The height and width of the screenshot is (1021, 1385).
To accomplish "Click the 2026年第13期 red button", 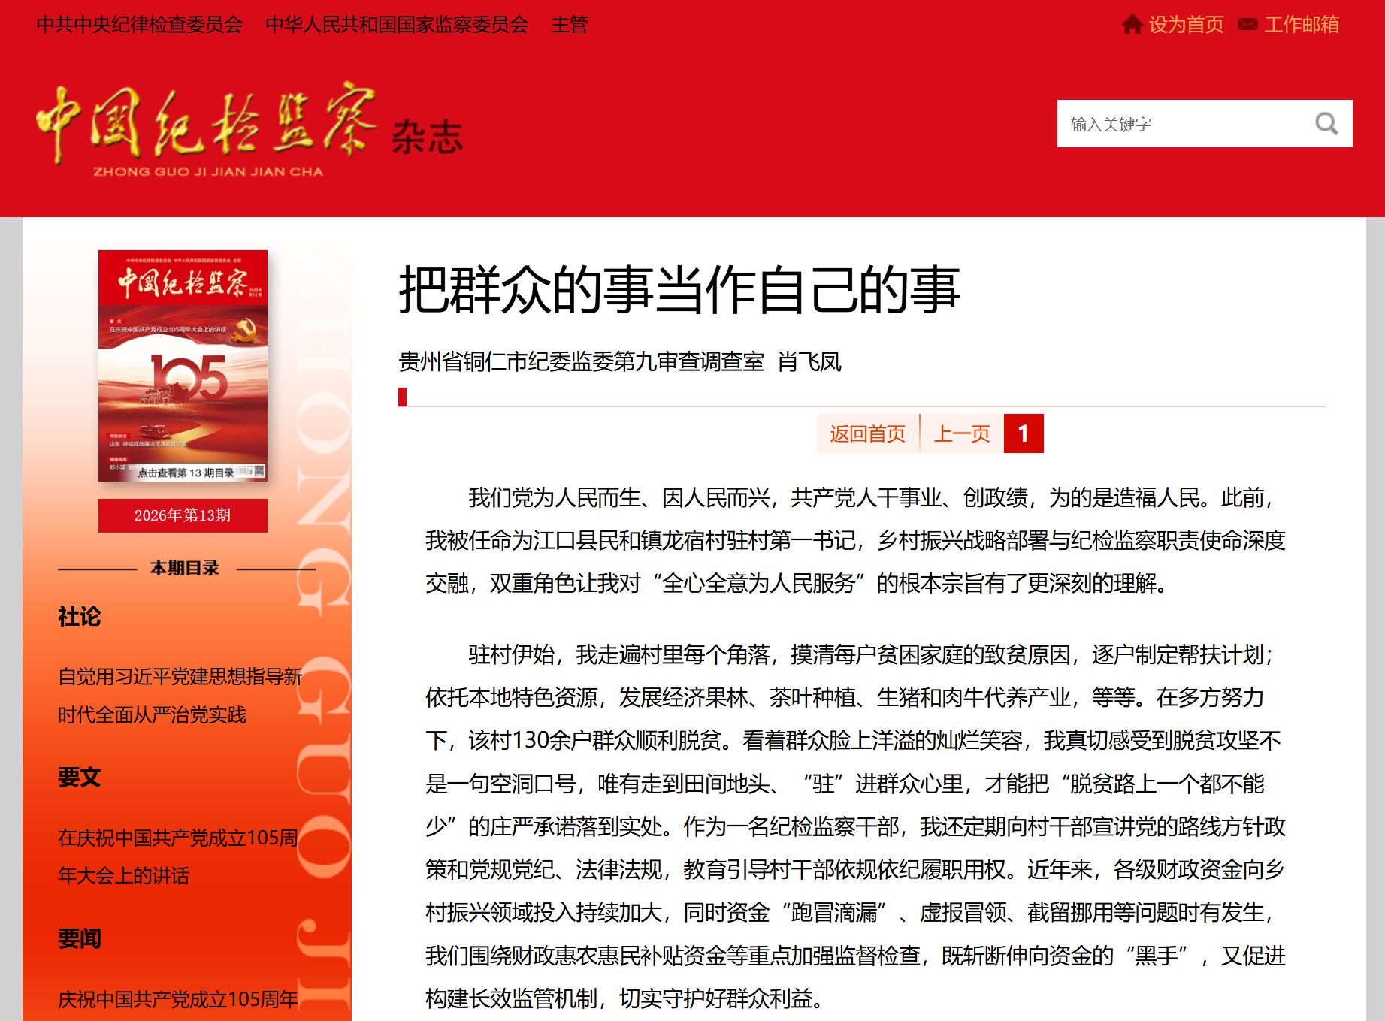I will pos(183,515).
